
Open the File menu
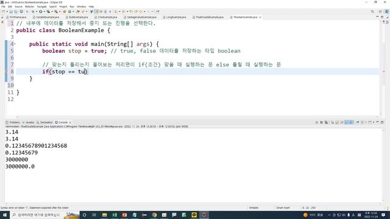3,7
